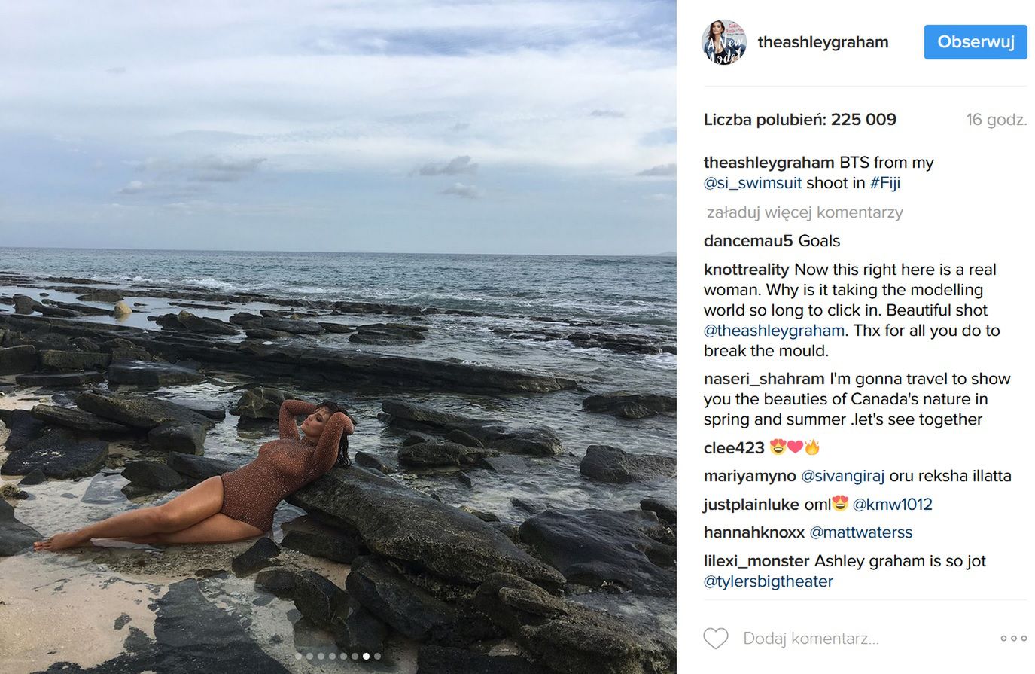This screenshot has width=1035, height=674.
Task: View the likes count "Liczba polubień"
Action: pyautogui.click(x=799, y=120)
